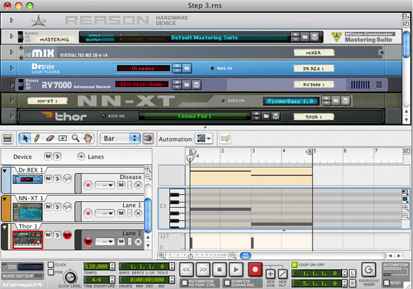Enable record on the Disease lane
Screen dimensions: 413x289
(x=88, y=185)
